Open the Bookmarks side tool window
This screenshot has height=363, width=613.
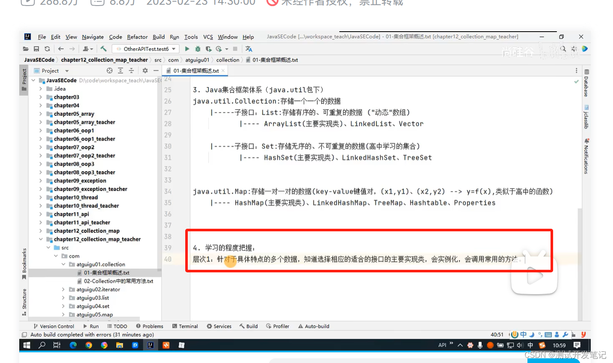point(24,264)
